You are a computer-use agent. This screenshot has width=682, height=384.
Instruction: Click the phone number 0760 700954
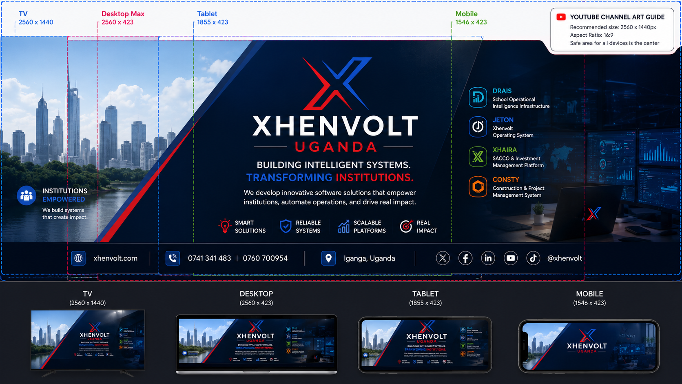click(x=265, y=258)
